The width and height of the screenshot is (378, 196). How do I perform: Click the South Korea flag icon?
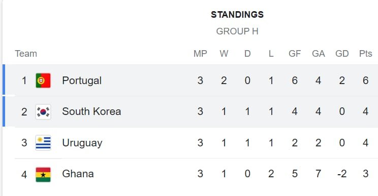point(43,112)
